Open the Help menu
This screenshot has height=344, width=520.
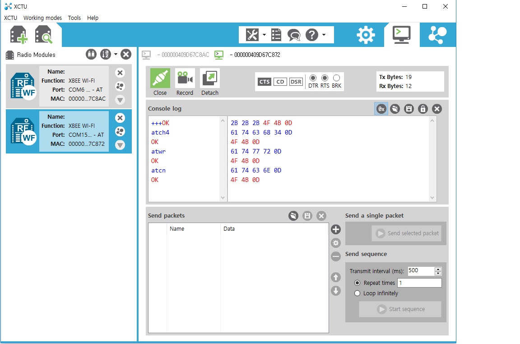pos(93,18)
